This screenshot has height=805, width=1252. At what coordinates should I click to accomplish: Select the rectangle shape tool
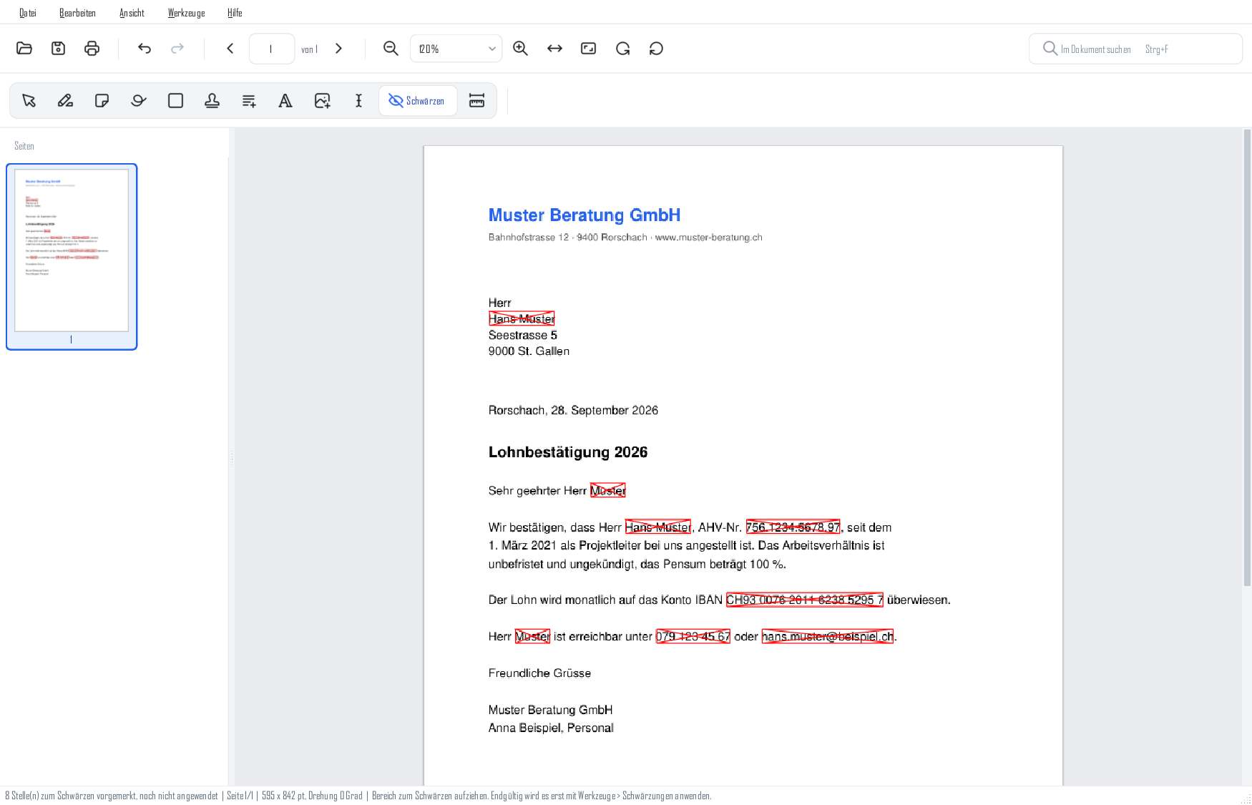point(175,101)
